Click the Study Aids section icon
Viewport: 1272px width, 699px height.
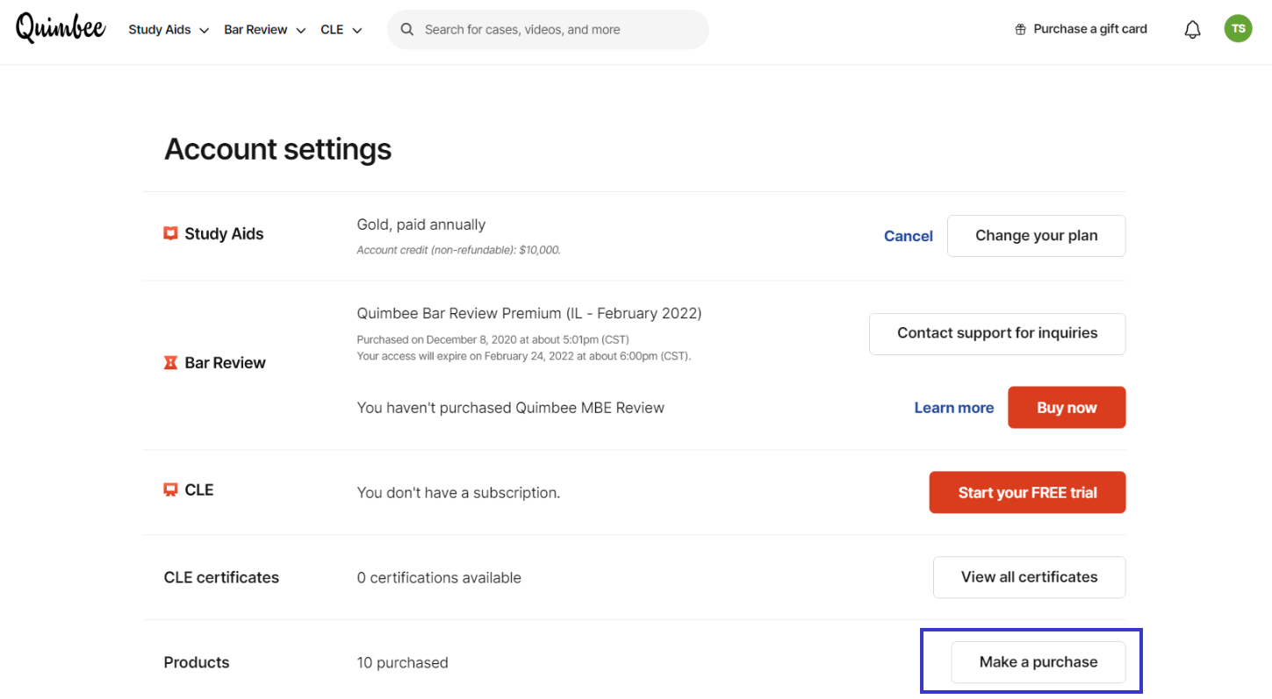tap(170, 233)
